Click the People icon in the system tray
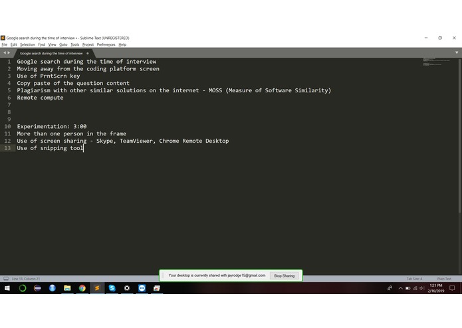This screenshot has width=462, height=328. (x=390, y=288)
